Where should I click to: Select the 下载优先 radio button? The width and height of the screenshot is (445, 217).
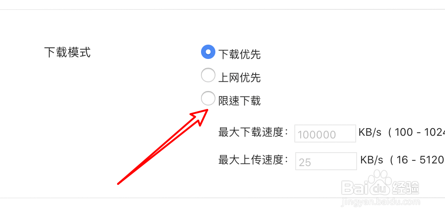[x=208, y=52]
